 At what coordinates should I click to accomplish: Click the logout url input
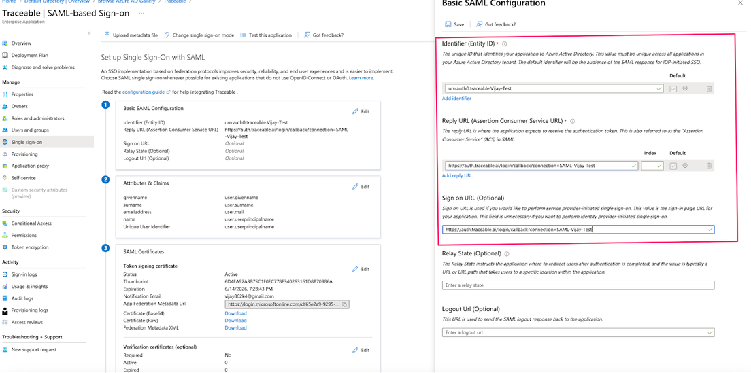[x=578, y=332]
